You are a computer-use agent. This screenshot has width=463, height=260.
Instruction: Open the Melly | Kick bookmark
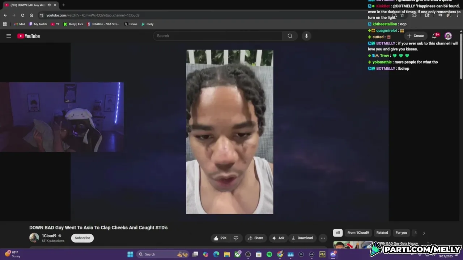click(x=73, y=24)
